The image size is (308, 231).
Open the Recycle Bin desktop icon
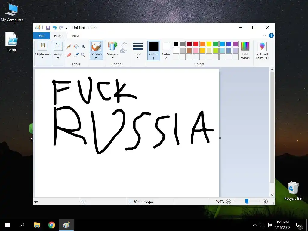[x=293, y=191]
